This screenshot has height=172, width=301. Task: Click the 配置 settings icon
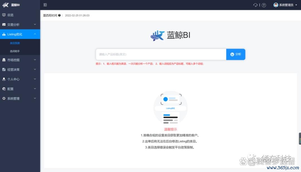[x=4, y=89]
